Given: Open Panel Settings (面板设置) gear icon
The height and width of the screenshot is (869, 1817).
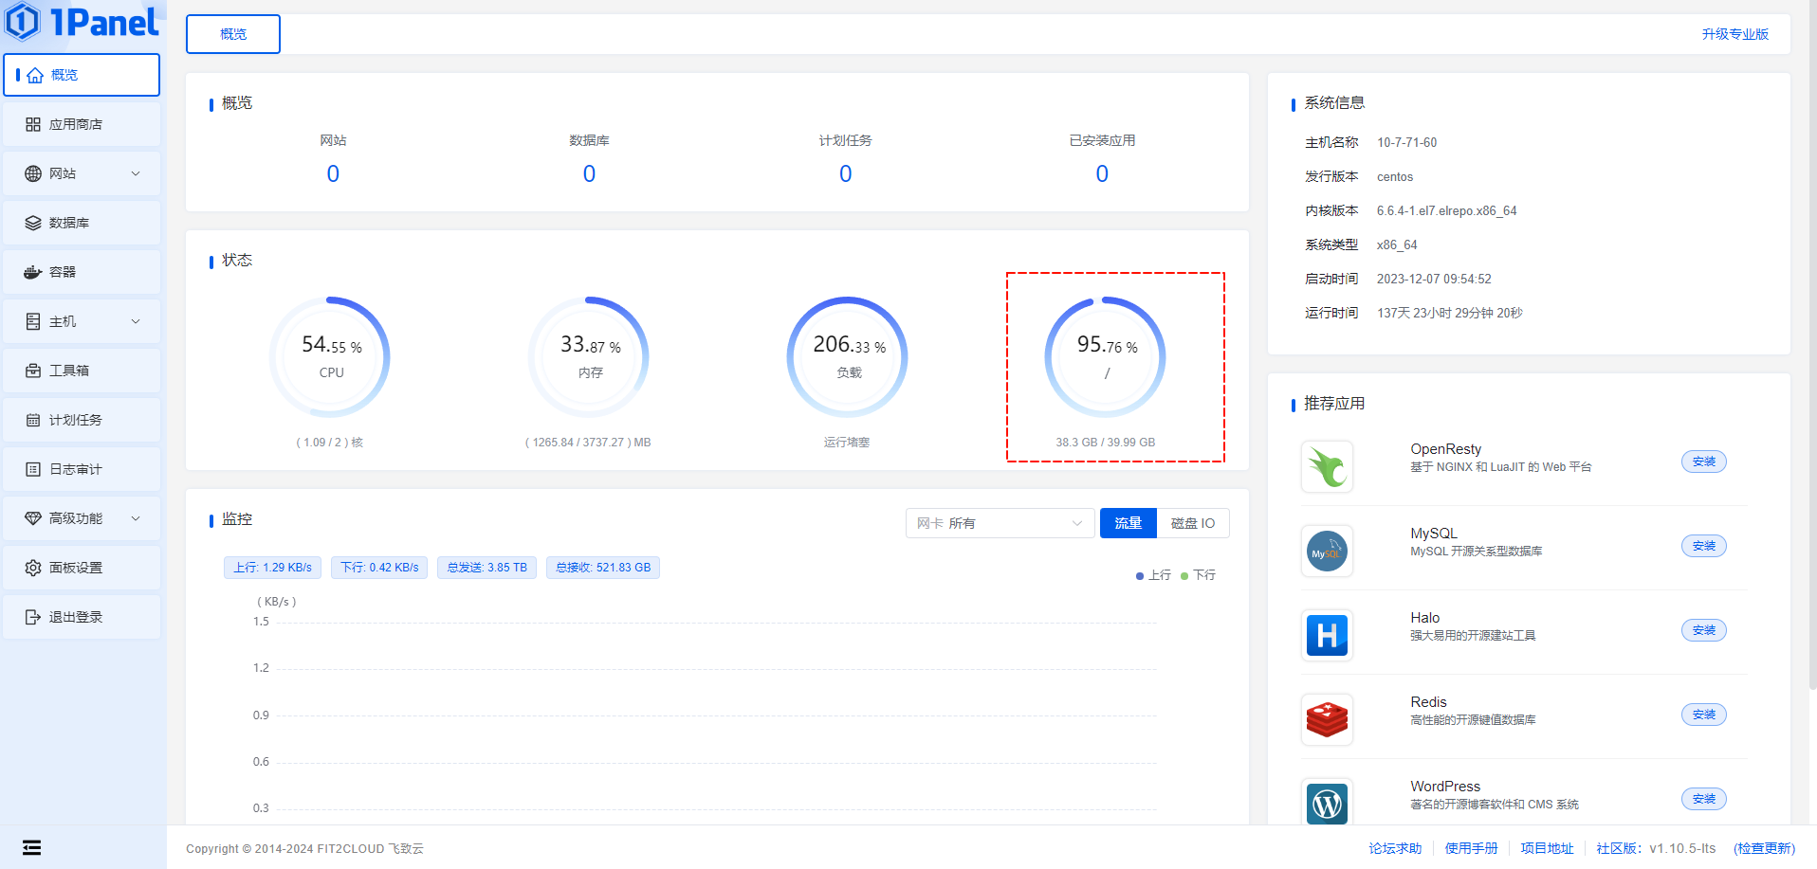Looking at the screenshot, I should [x=33, y=568].
